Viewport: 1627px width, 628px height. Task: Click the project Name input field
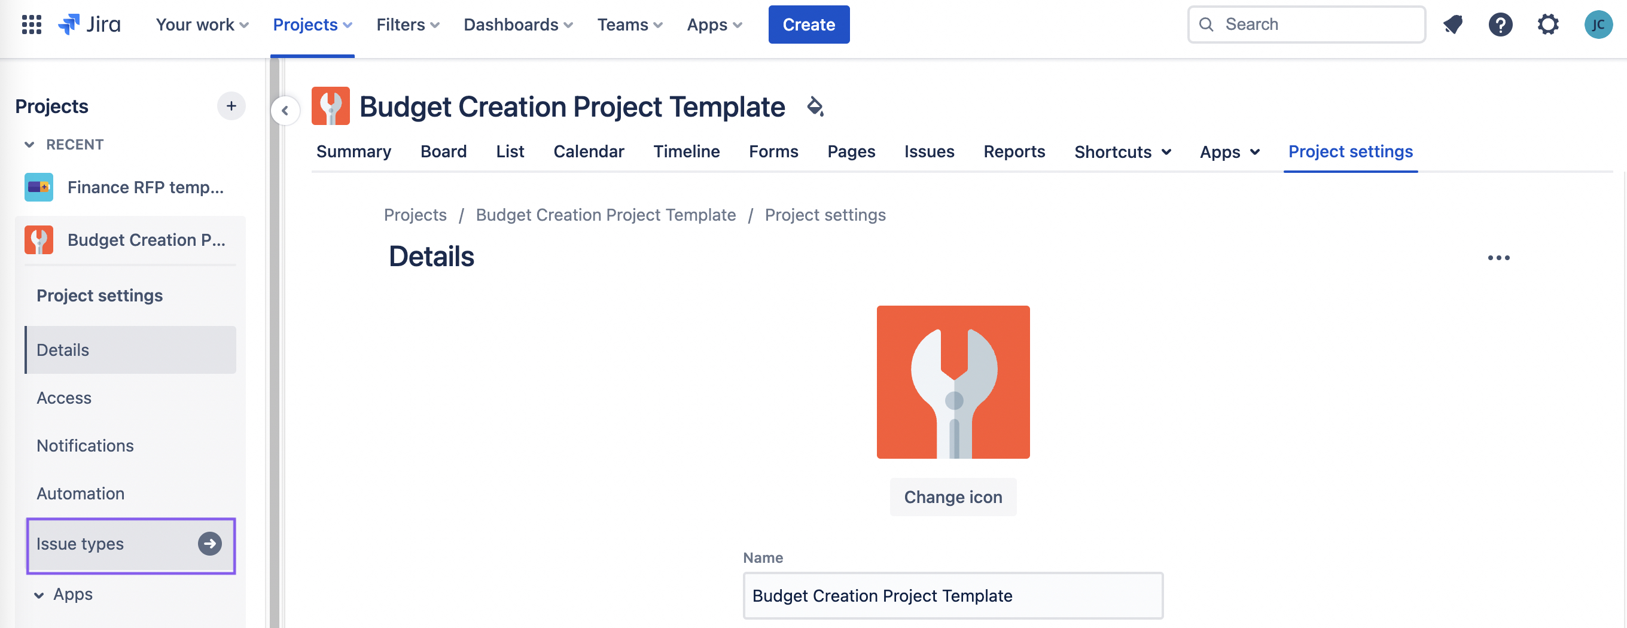(952, 595)
